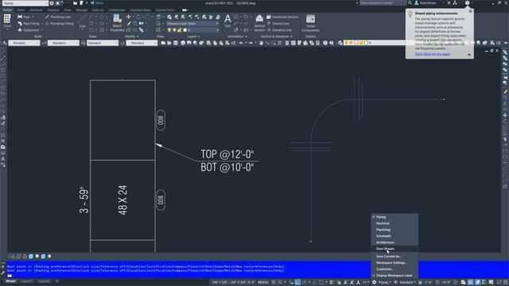
Task: Open the Piping workspace dropdown in status bar
Action: (x=384, y=282)
